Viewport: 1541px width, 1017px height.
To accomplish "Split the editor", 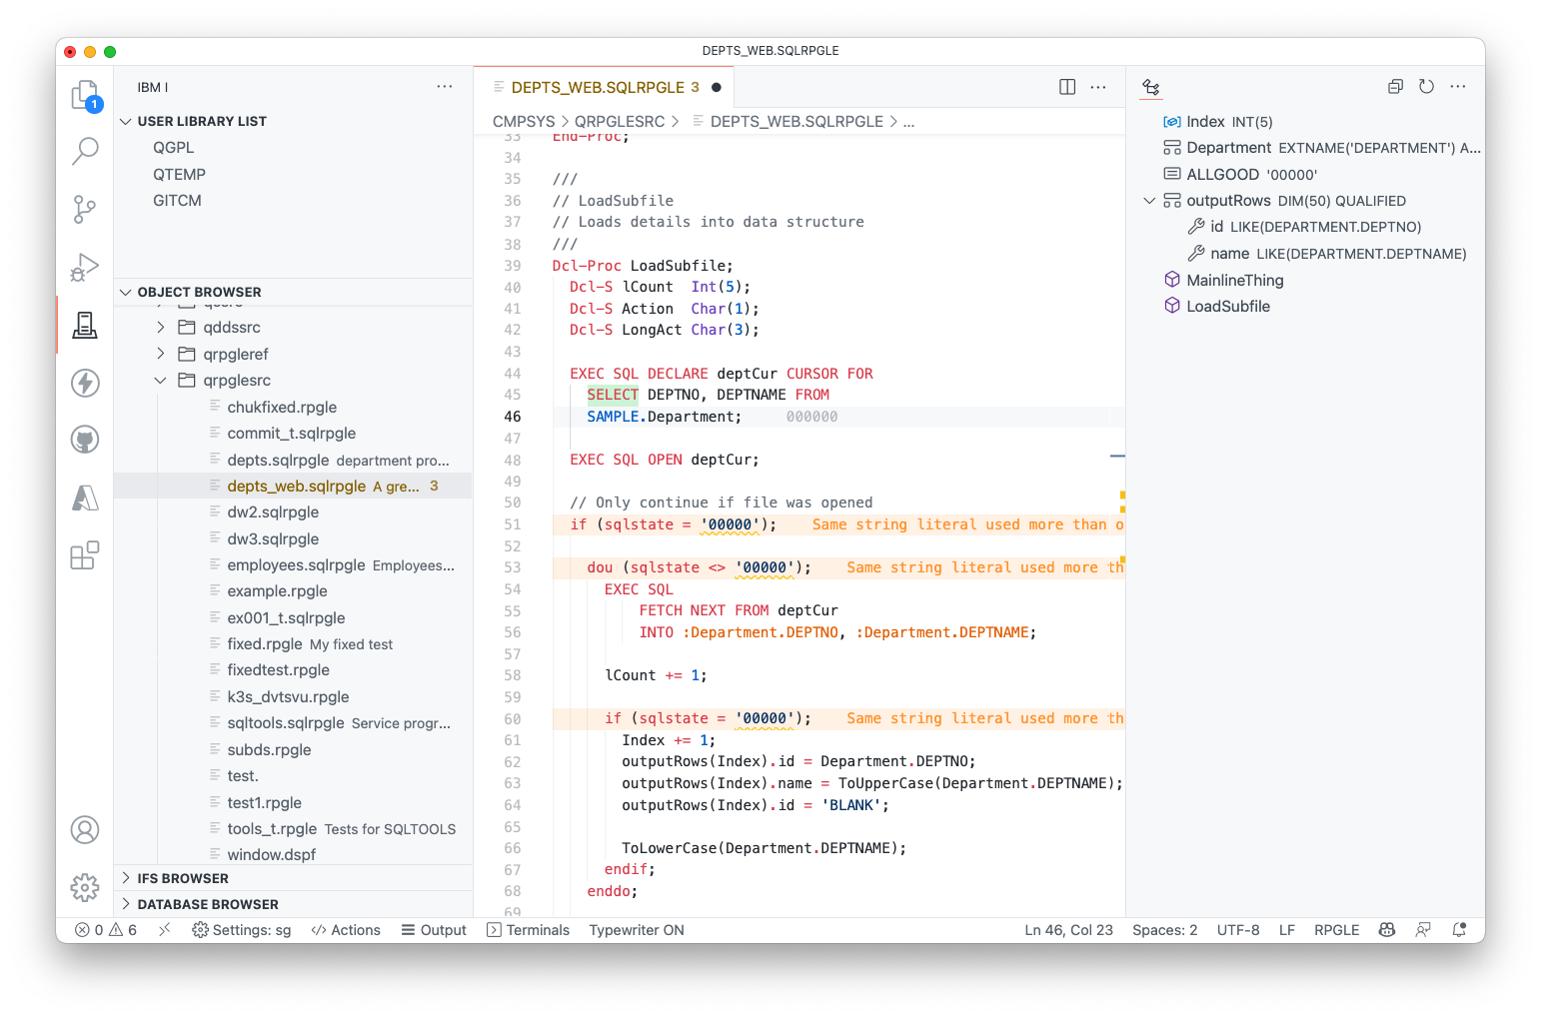I will click(1066, 87).
